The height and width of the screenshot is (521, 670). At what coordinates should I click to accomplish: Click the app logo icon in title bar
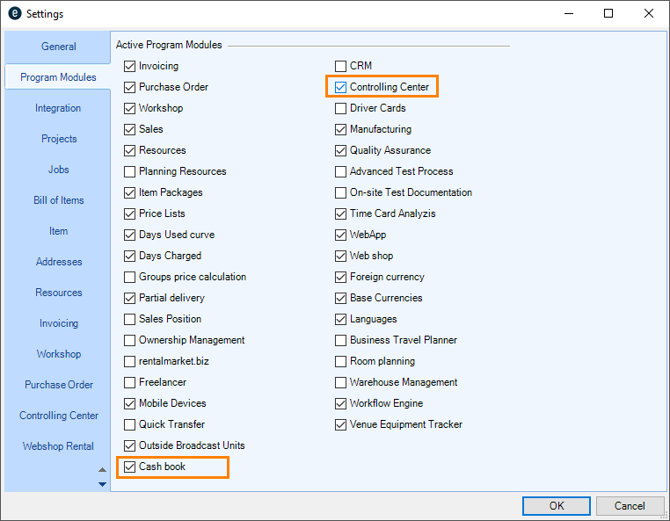coord(14,14)
